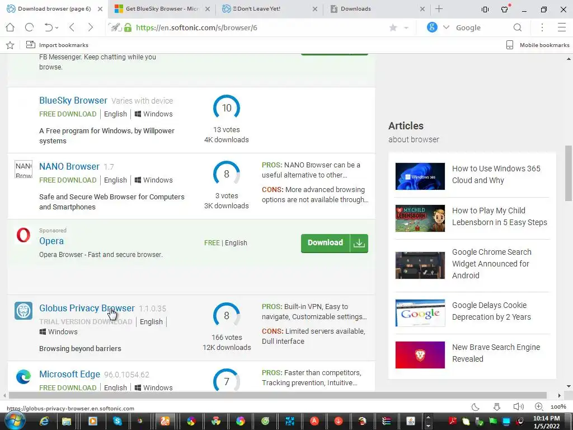Open article How to Use Windows 365 Cloud and Why
573x430 pixels.
(496, 175)
